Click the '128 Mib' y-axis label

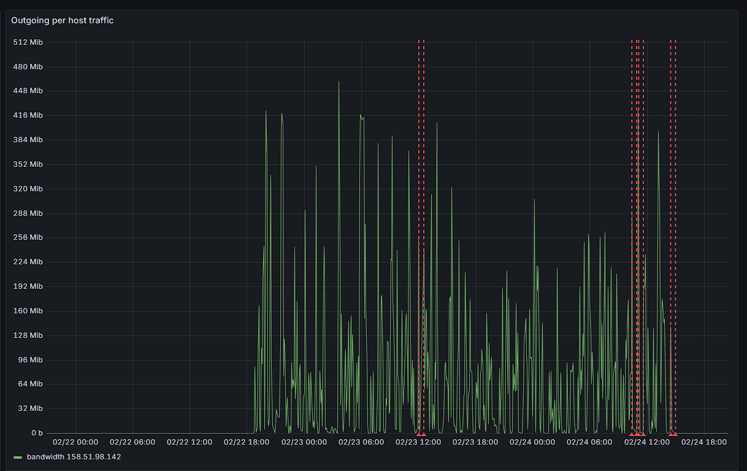[28, 335]
